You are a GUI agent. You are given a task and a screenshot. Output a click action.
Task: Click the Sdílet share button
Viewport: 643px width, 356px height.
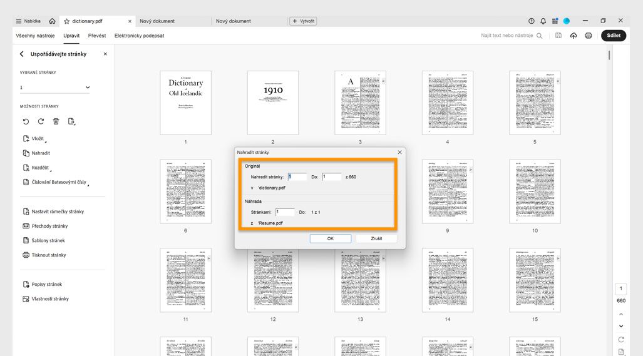614,36
